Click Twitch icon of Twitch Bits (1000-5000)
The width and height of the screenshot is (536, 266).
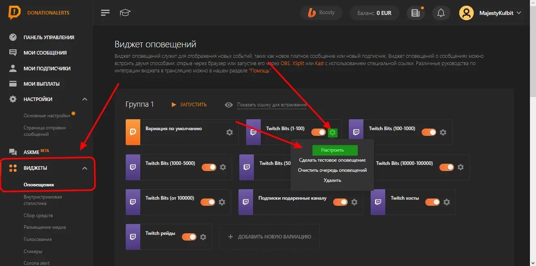click(133, 167)
